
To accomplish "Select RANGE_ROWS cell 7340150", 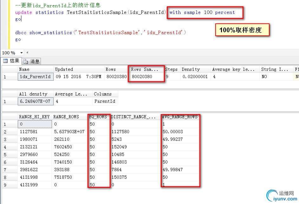I will coord(70,162).
